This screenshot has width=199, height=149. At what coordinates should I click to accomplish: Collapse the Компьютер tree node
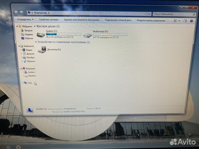21,68
